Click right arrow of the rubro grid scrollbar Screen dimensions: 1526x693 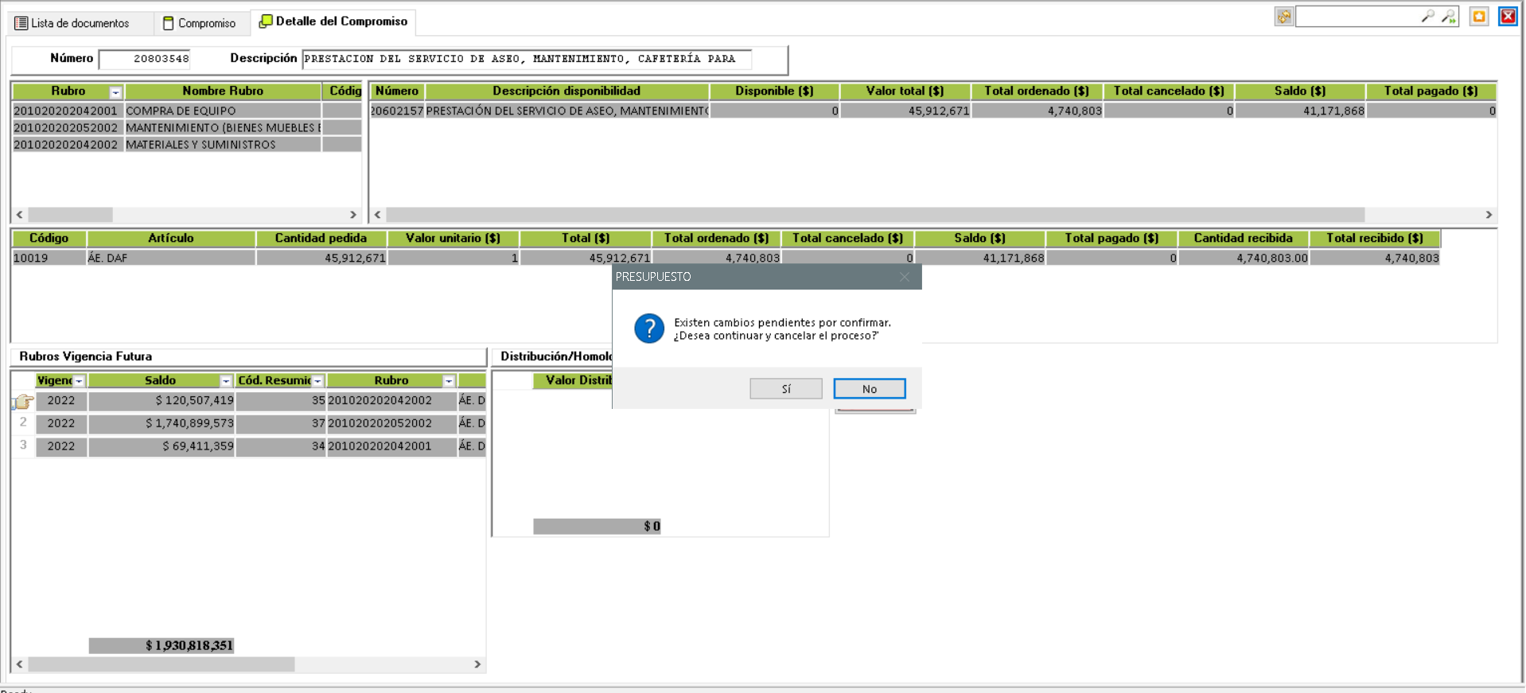point(353,215)
